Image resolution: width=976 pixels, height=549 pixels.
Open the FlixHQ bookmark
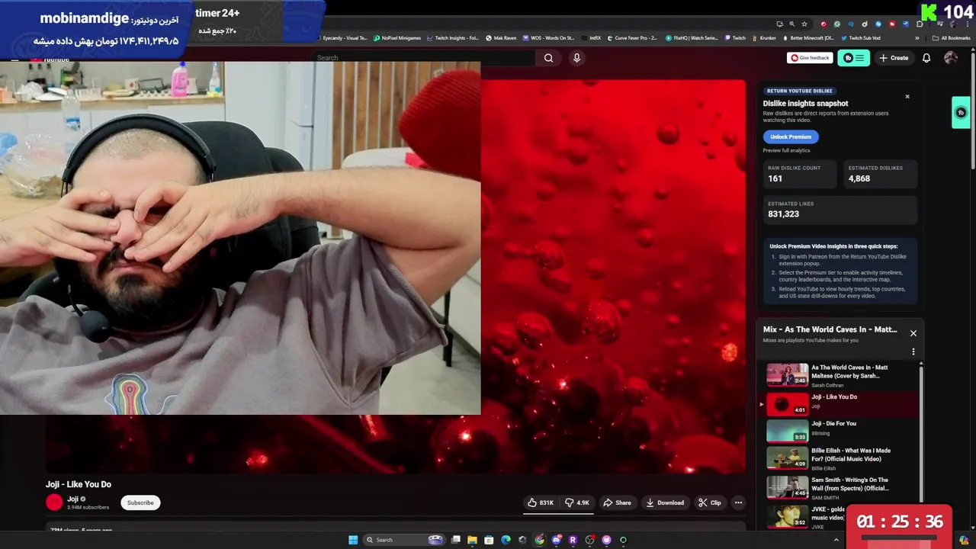tap(692, 38)
